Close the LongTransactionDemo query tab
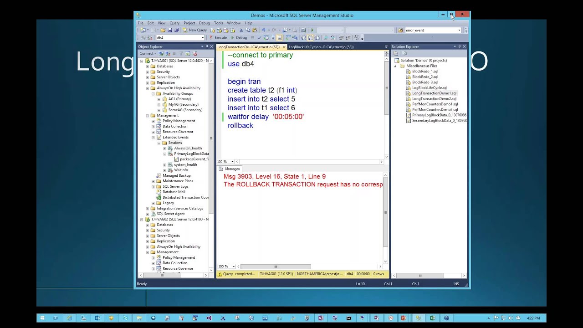Viewport: 583px width, 328px height. (x=284, y=47)
